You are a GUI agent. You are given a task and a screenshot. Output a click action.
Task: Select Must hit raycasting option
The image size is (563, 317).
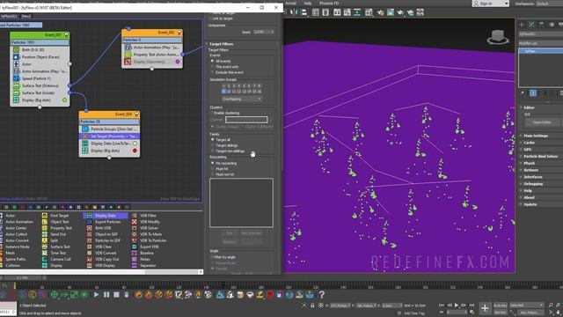tap(213, 168)
